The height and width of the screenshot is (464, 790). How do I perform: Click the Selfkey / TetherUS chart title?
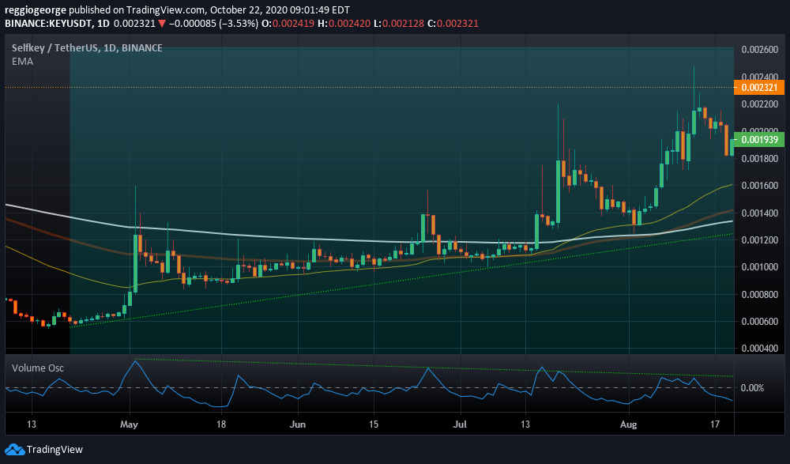(x=87, y=48)
